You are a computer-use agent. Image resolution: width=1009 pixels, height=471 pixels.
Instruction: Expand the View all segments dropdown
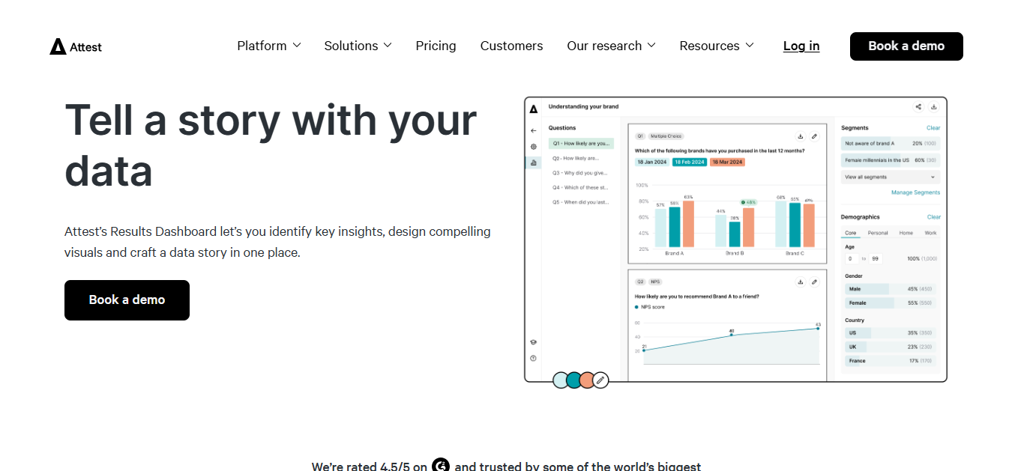[x=889, y=177]
